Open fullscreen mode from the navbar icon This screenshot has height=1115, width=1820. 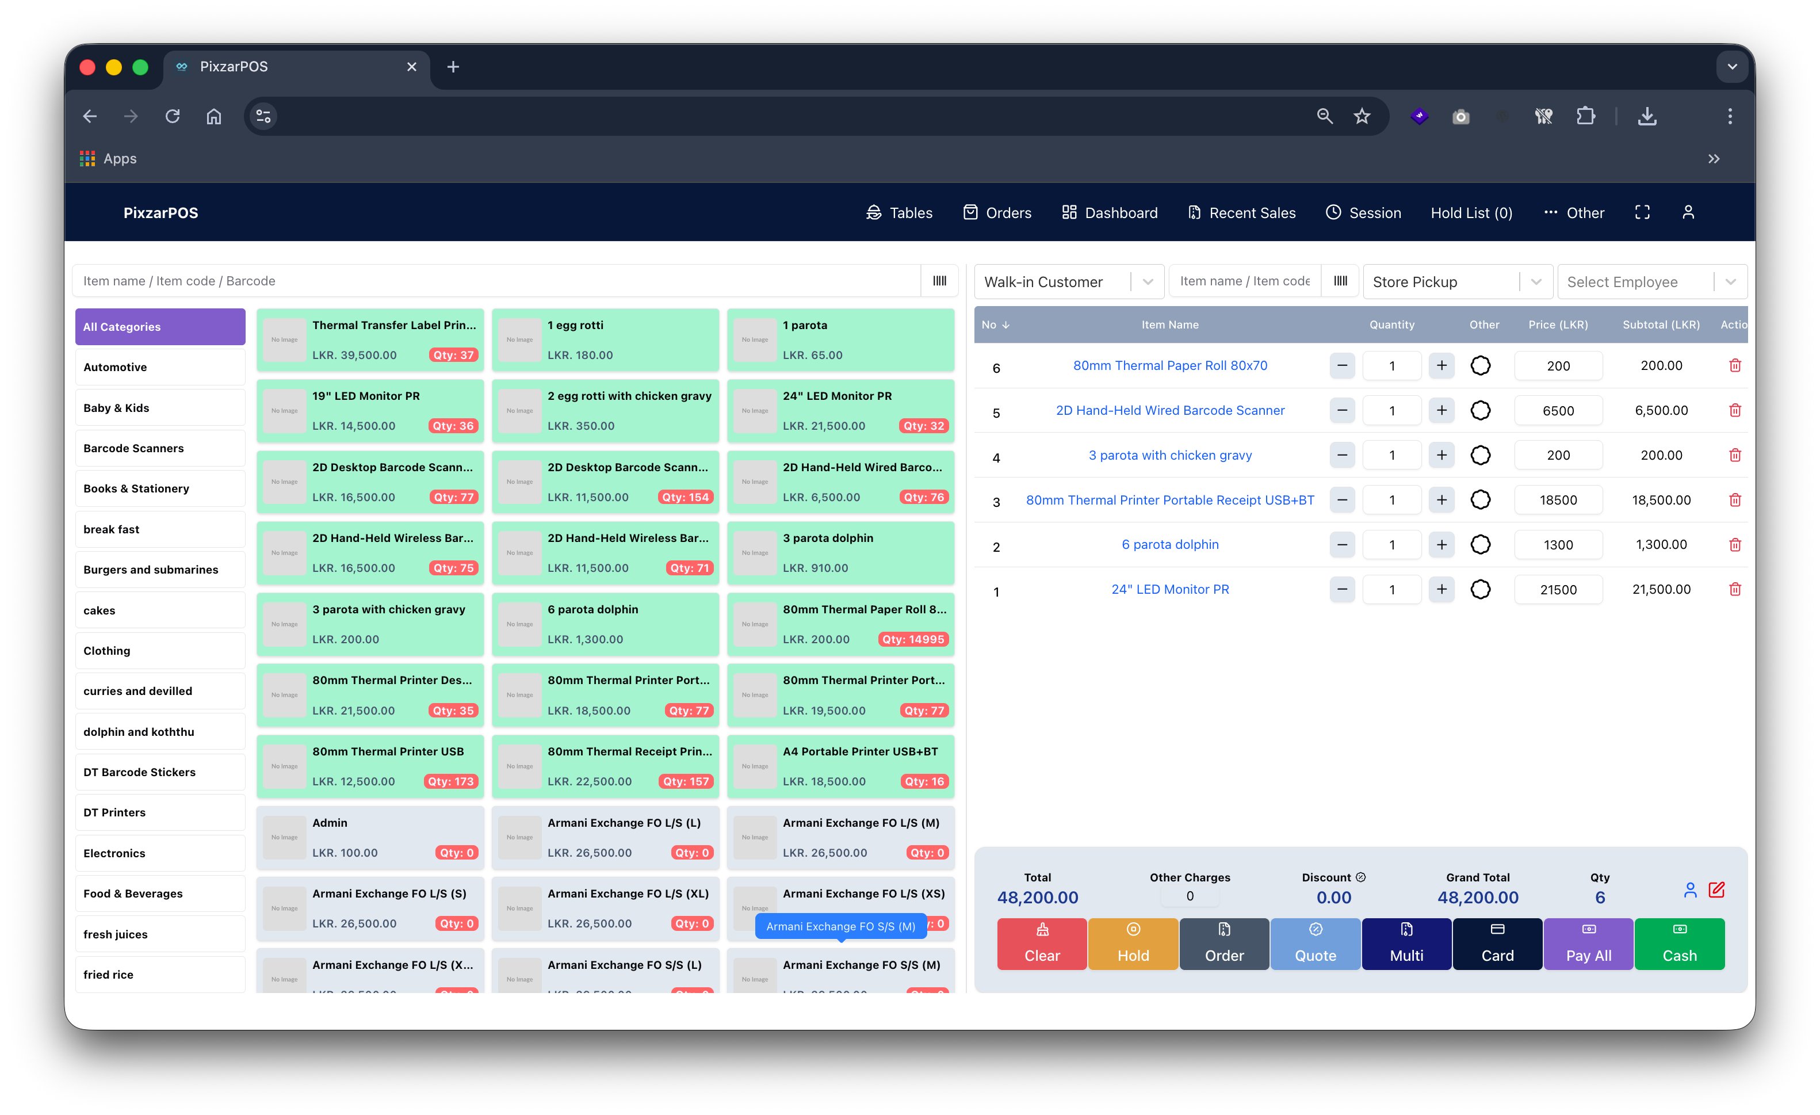coord(1643,212)
